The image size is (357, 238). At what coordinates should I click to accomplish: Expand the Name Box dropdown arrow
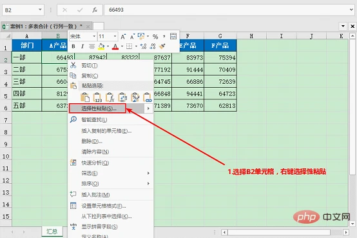[40, 10]
